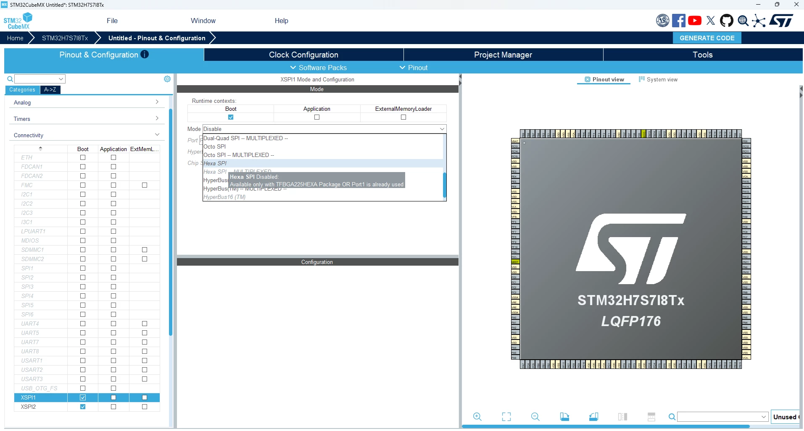The image size is (804, 431).
Task: Click the highlighted green pin on the chip's top edge
Action: 643,134
